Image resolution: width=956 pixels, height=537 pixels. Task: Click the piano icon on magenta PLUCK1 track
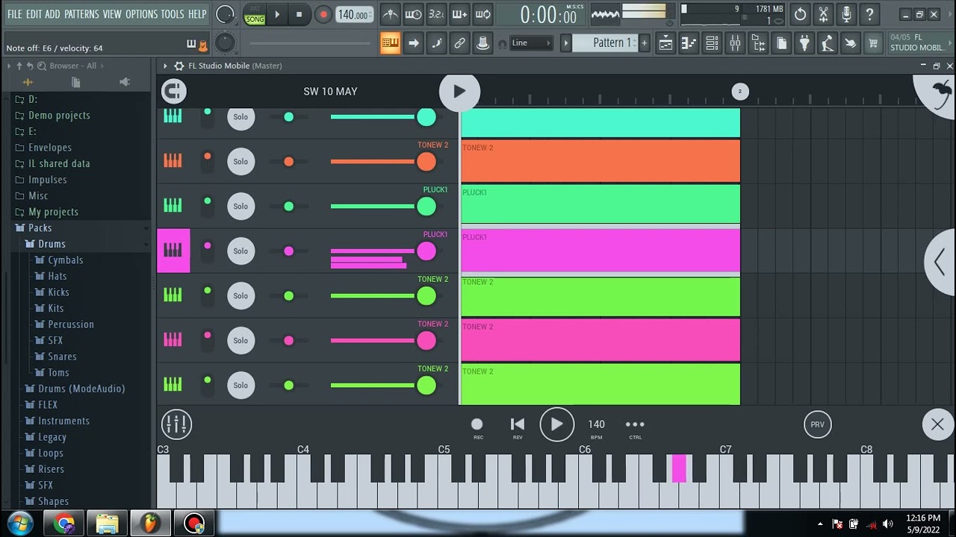[173, 251]
